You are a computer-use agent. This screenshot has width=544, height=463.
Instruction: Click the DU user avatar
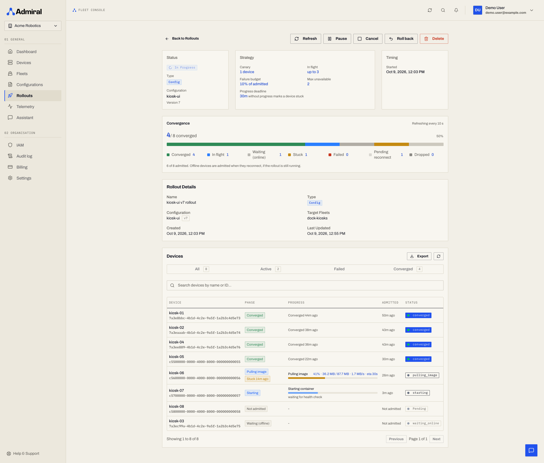[478, 10]
